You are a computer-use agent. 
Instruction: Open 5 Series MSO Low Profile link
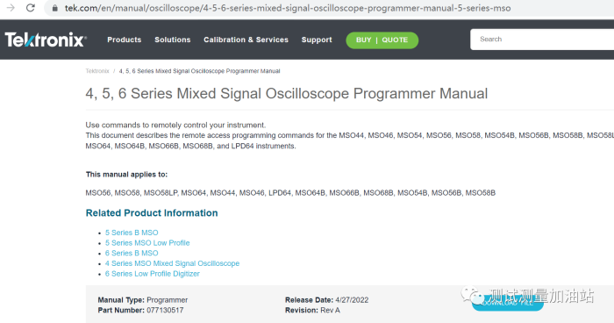(147, 242)
